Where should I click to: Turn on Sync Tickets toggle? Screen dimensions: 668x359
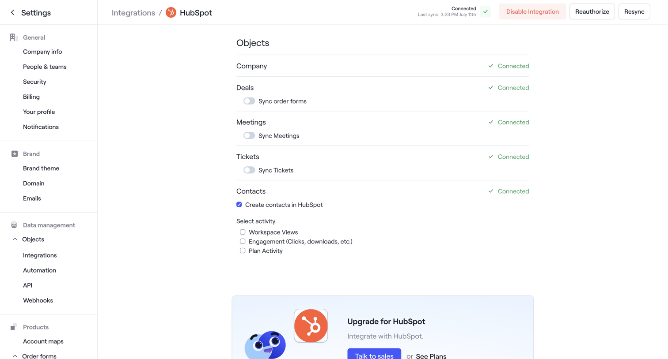coord(249,170)
